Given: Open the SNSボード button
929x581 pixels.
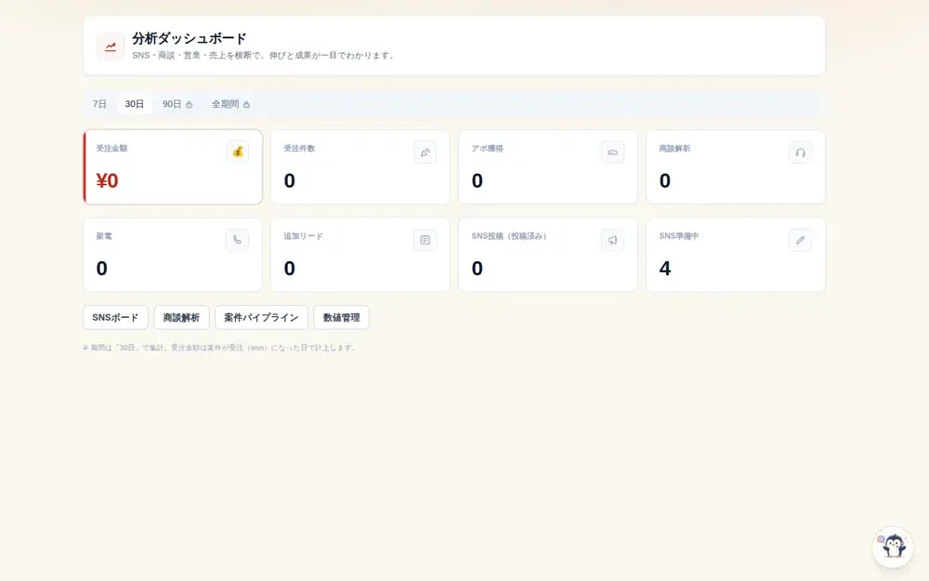Looking at the screenshot, I should point(115,317).
